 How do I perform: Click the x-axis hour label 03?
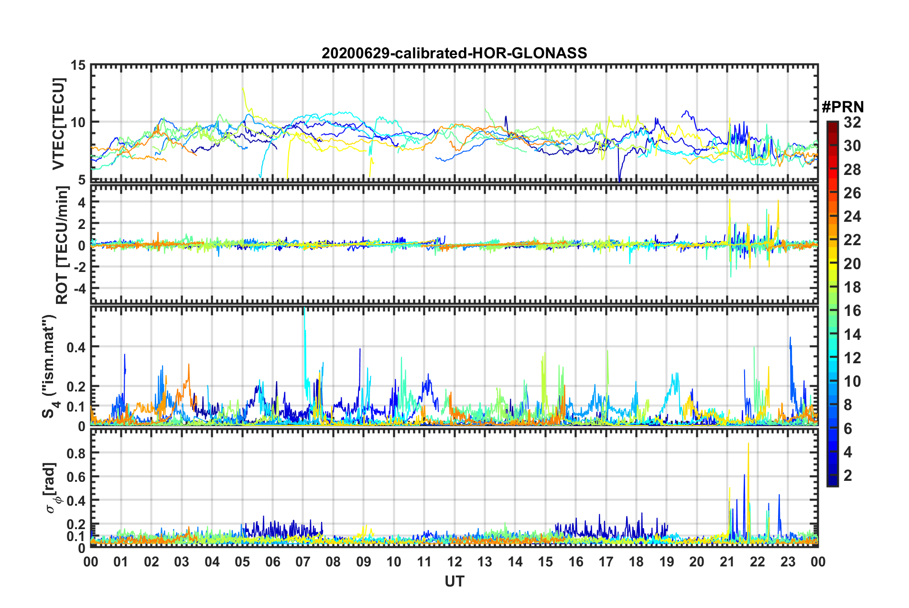tap(182, 562)
